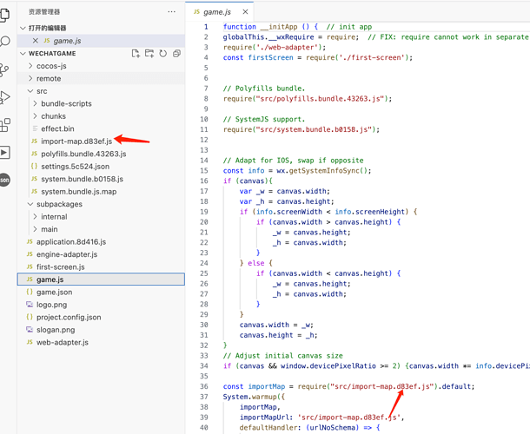Open application.8d416.js file
Viewport: 530px width, 434px height.
coord(71,242)
